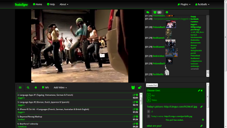Open Language Apps #2 external link icon
Image resolution: width=227 pixels, height=128 pixels.
click(134, 102)
